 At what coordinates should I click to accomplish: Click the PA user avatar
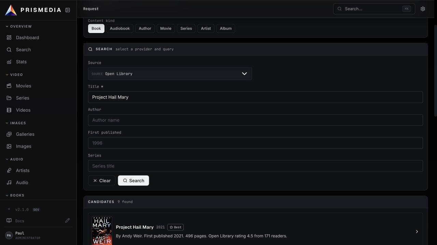[9, 235]
